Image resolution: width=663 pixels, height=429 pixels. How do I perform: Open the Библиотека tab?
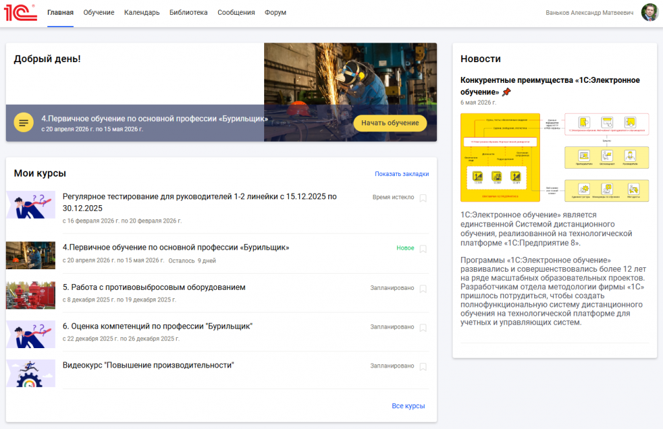[x=188, y=13]
